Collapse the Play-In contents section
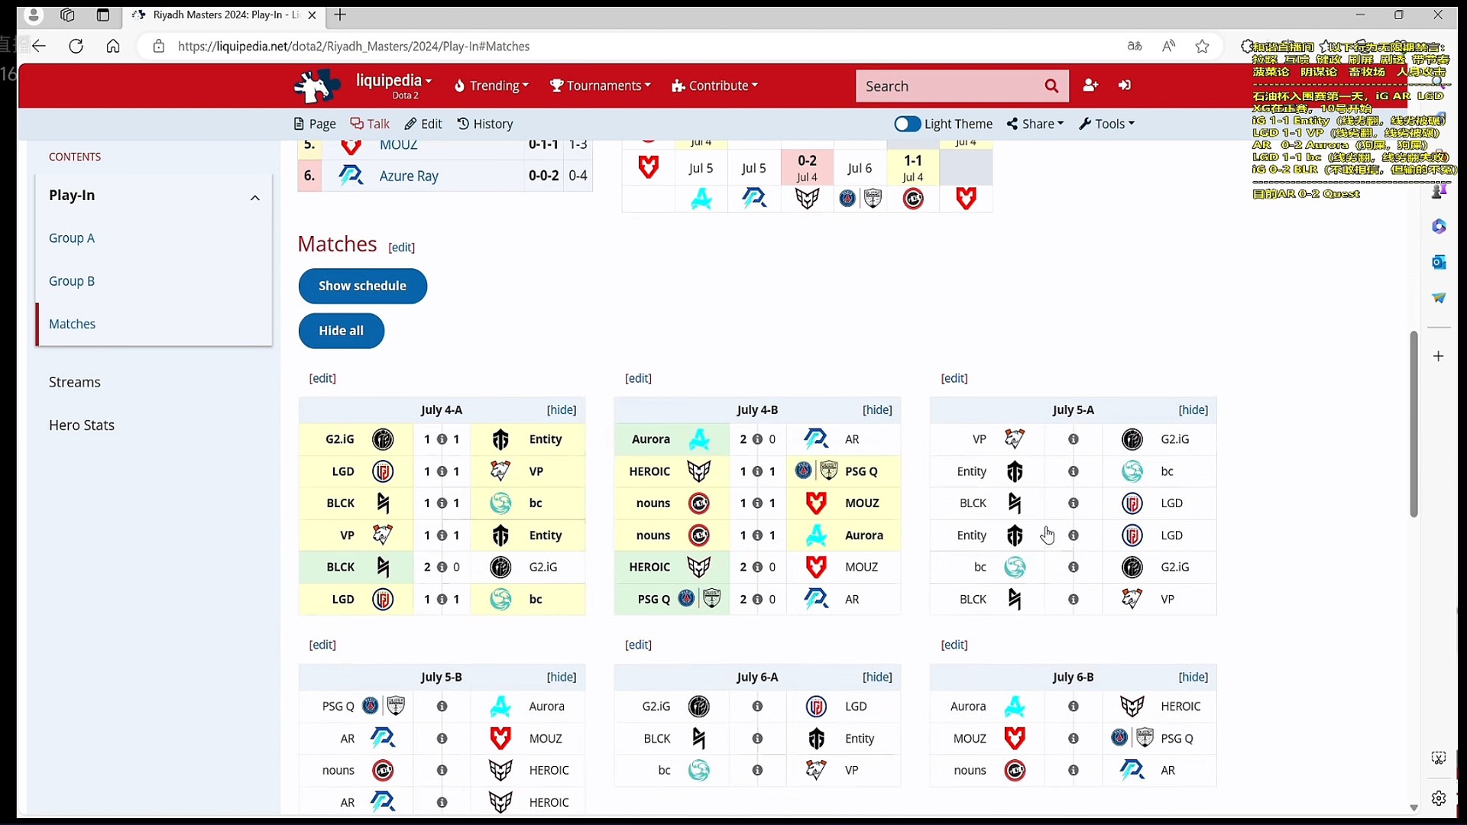The image size is (1467, 825). tap(255, 198)
